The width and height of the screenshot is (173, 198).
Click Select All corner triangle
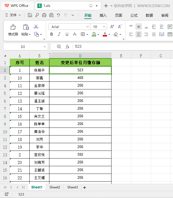(x=5, y=56)
